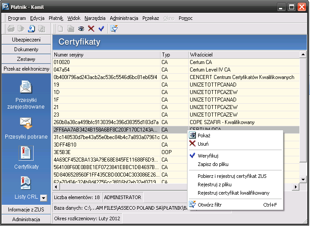Click the grayed multi-document toolbar icon
The image size is (310, 226).
click(42, 29)
